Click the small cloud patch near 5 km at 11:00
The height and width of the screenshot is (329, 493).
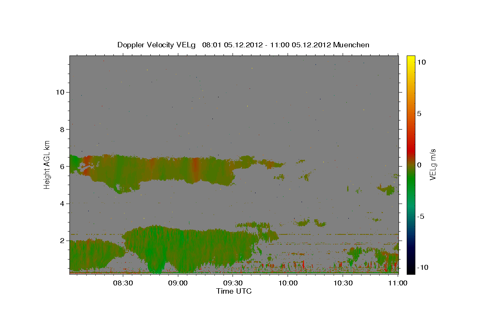387,190
